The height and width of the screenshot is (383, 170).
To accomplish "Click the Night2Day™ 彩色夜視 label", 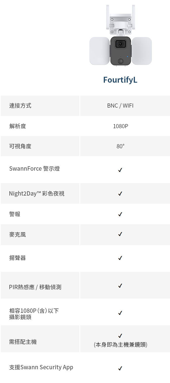I will 37,194.
